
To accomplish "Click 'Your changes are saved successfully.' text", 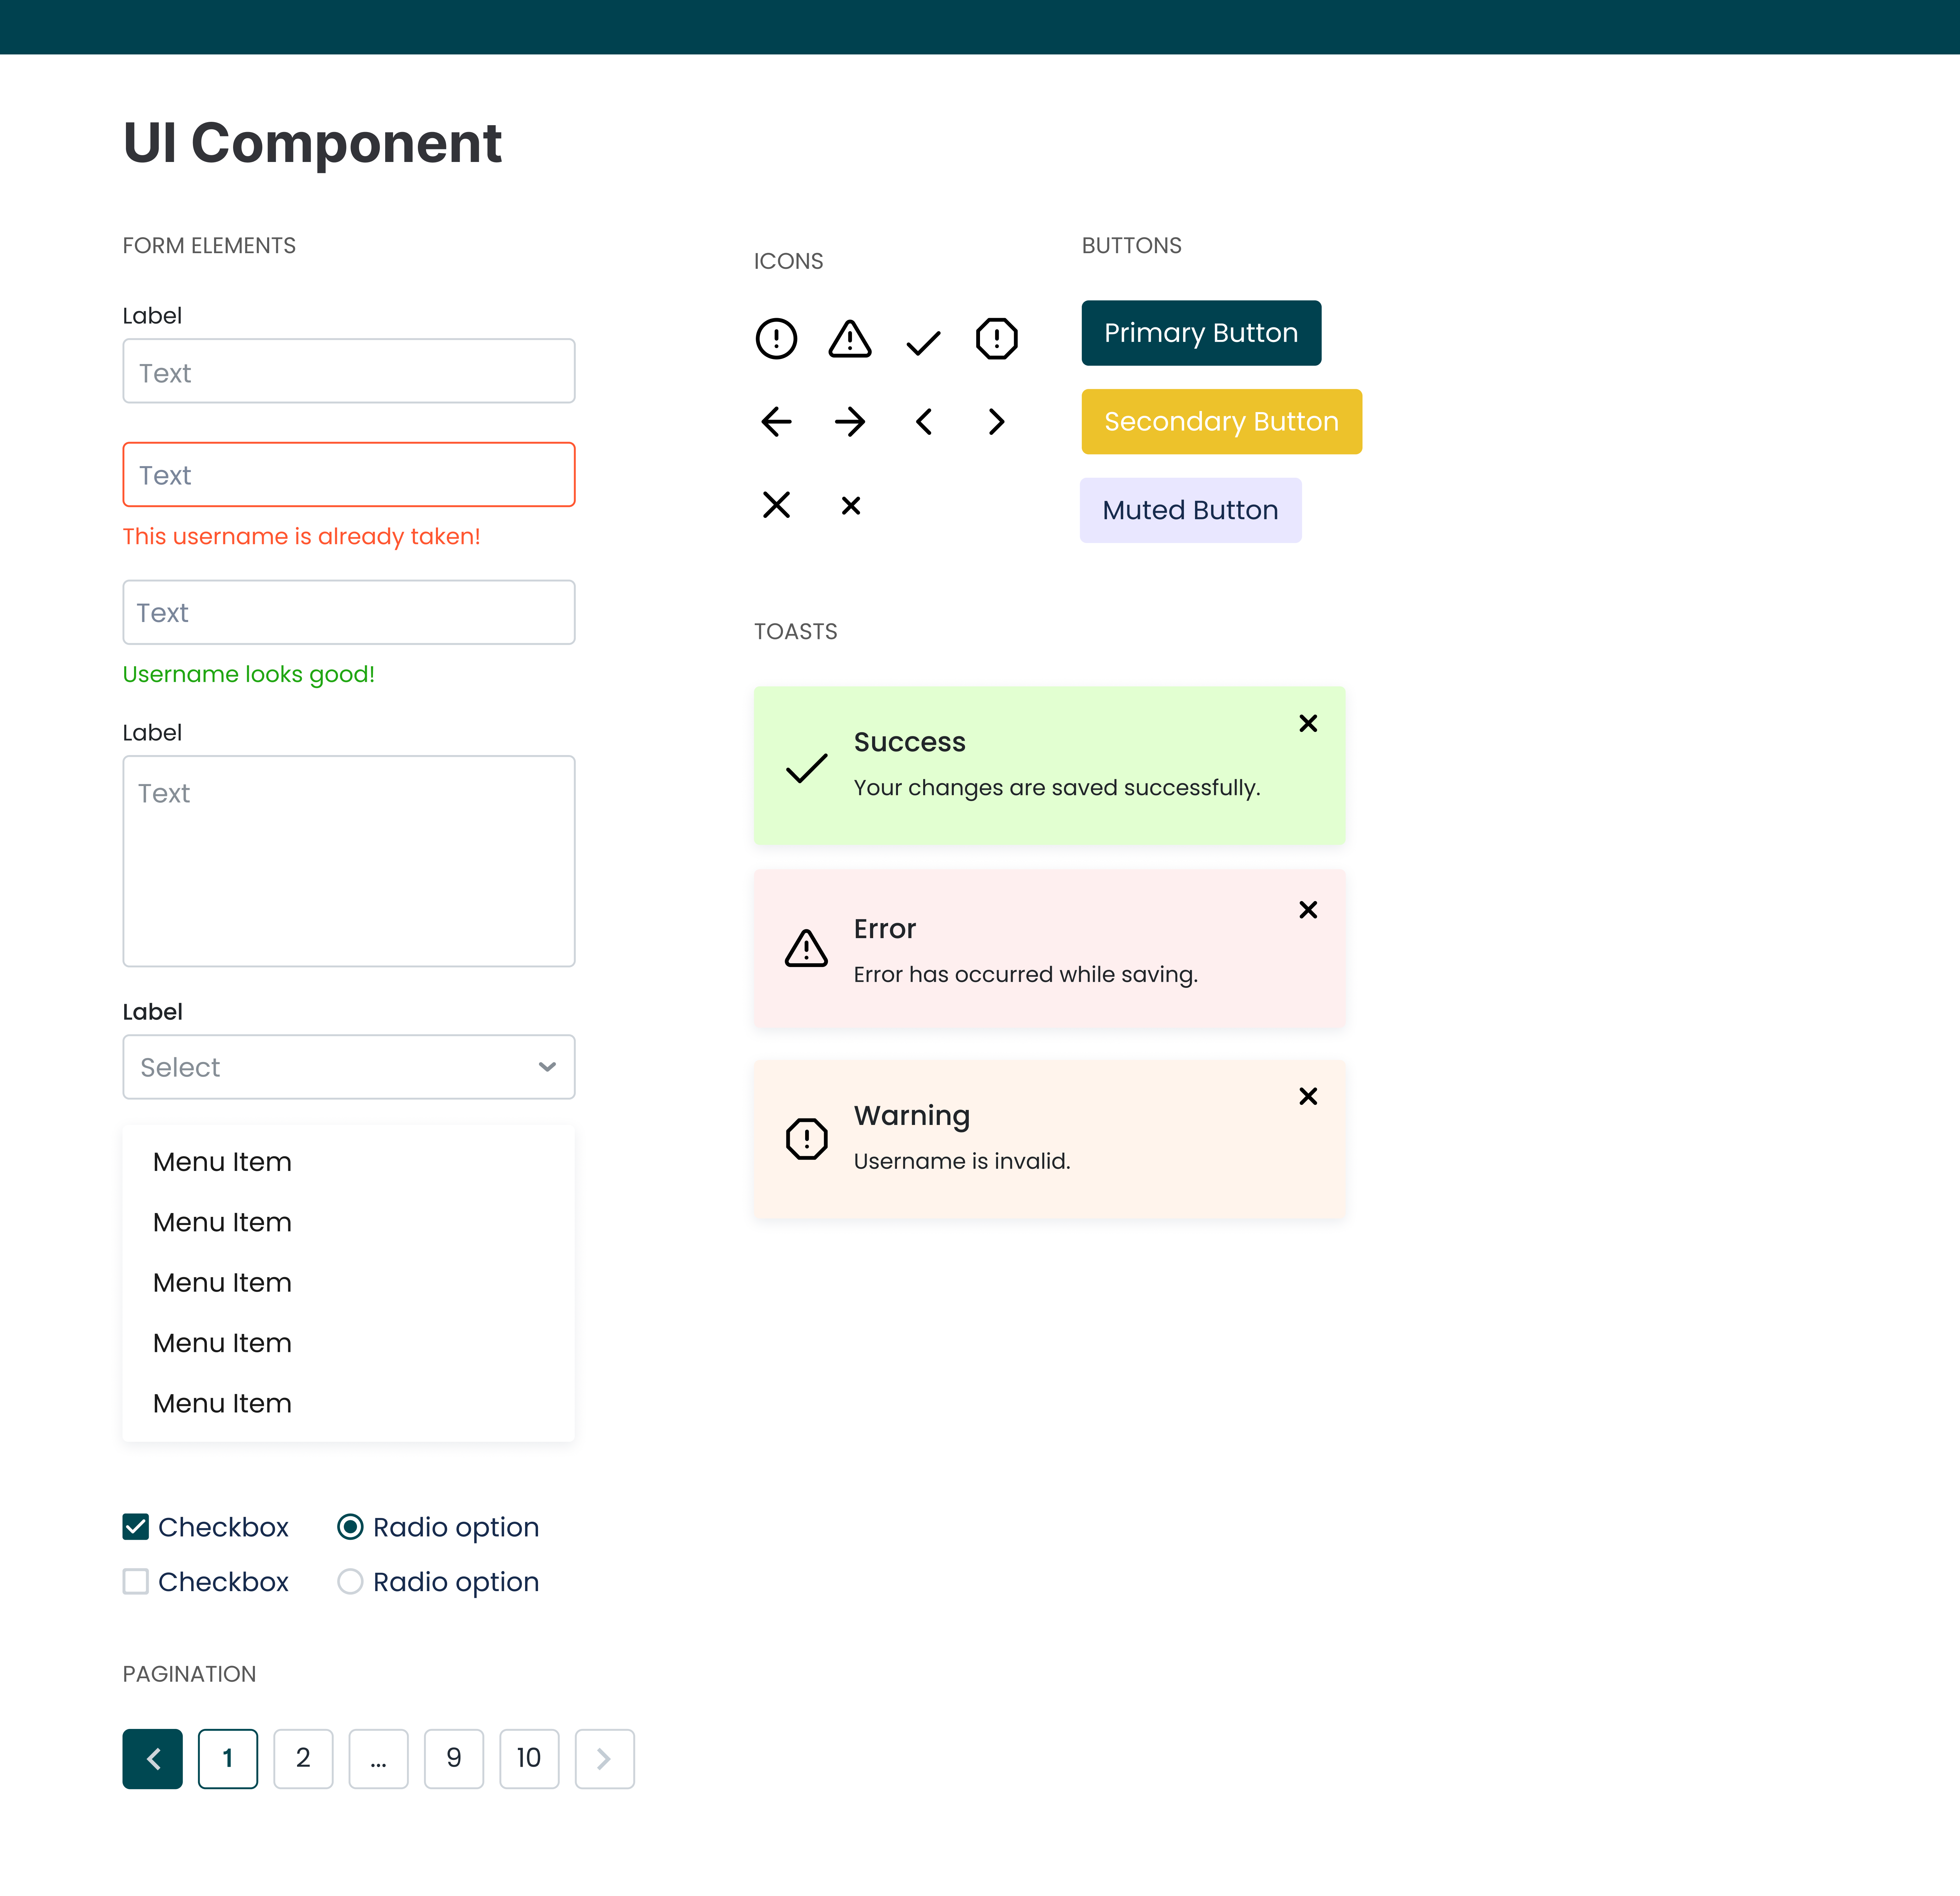I will tap(1057, 788).
